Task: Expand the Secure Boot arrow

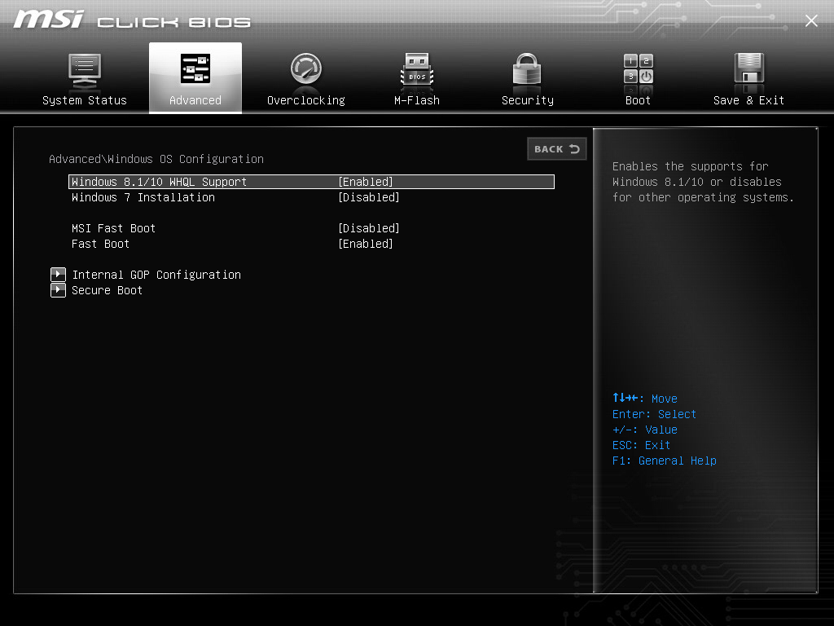Action: coord(58,290)
